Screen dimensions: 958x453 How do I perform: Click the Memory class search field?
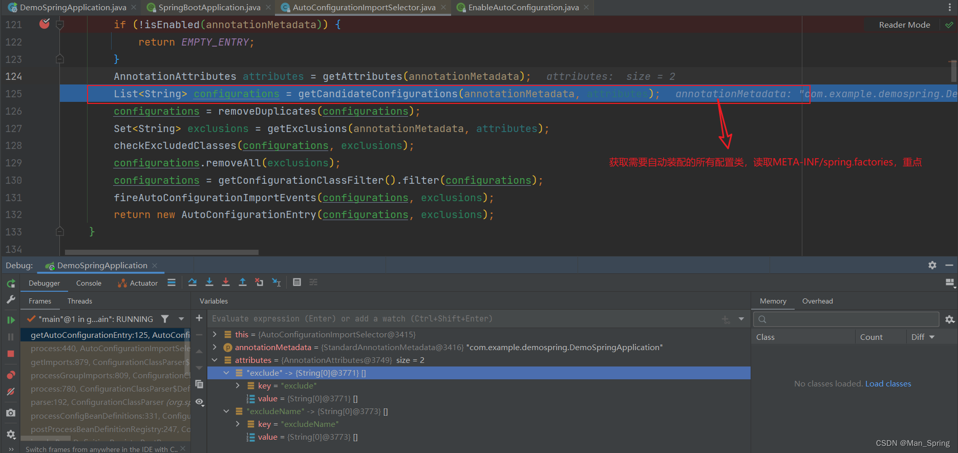(846, 319)
